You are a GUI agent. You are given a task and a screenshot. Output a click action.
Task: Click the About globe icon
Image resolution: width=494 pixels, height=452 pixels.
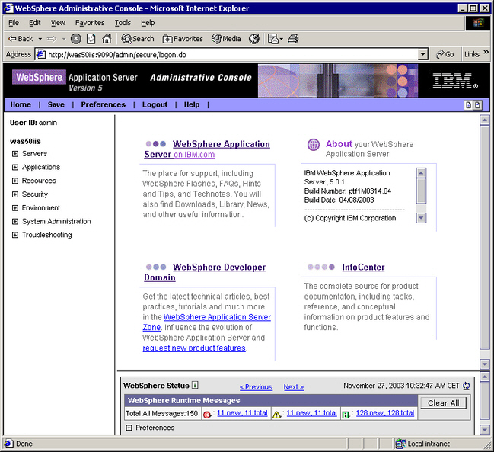tap(314, 145)
